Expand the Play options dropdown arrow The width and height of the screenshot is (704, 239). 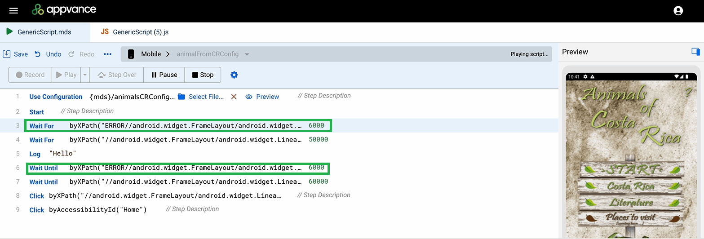tap(84, 75)
